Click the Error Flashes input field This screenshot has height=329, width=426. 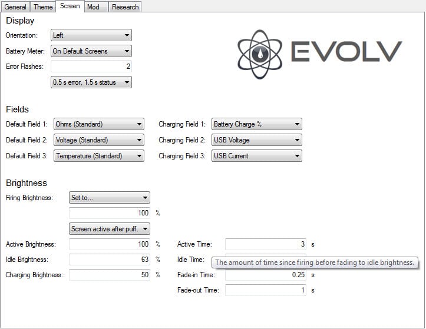pos(91,67)
